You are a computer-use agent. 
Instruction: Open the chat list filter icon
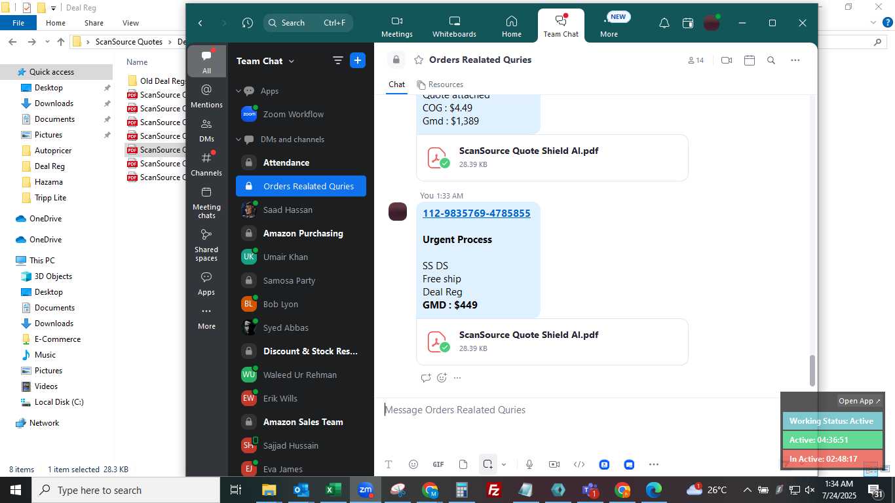tap(337, 61)
